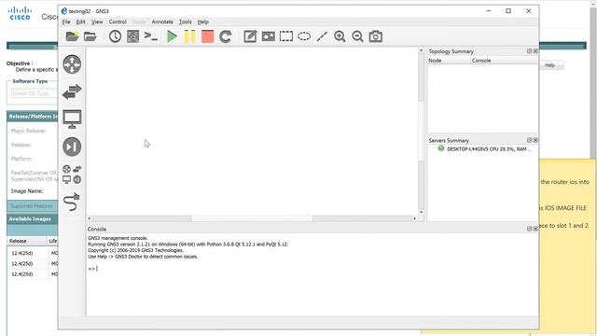Viewport: 597px width, 336px height.
Task: Click Zoom out magnifier icon
Action: [357, 36]
